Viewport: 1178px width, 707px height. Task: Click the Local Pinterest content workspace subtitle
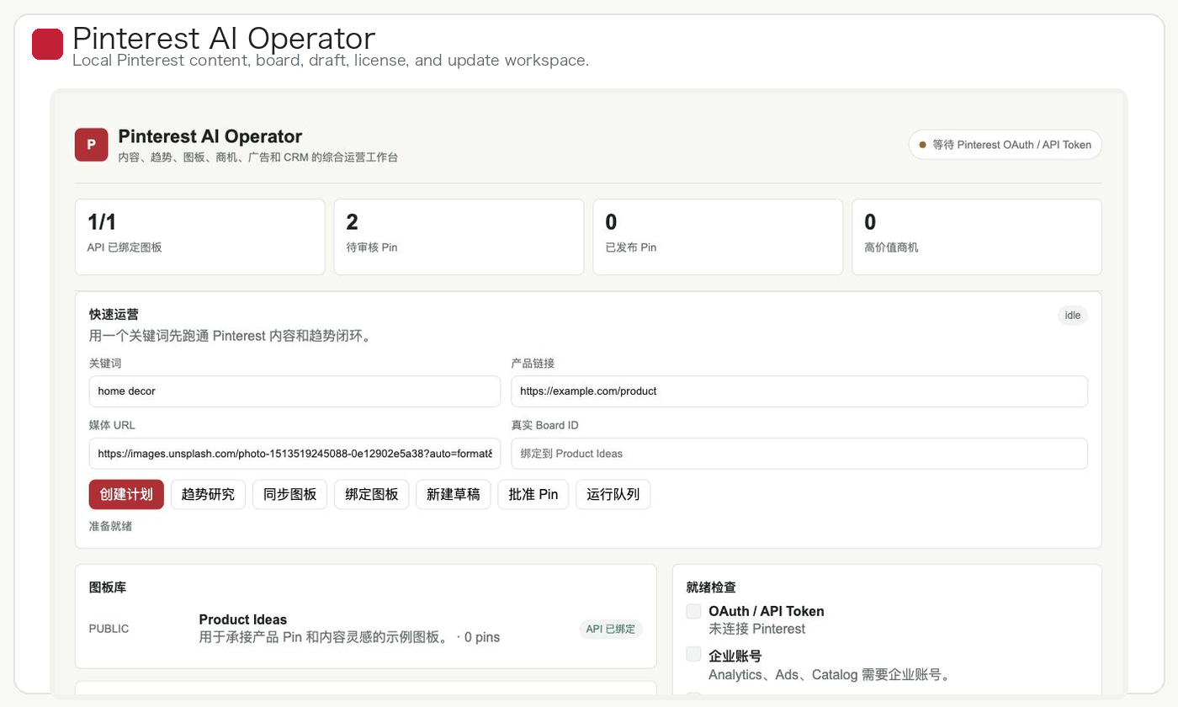click(x=331, y=61)
